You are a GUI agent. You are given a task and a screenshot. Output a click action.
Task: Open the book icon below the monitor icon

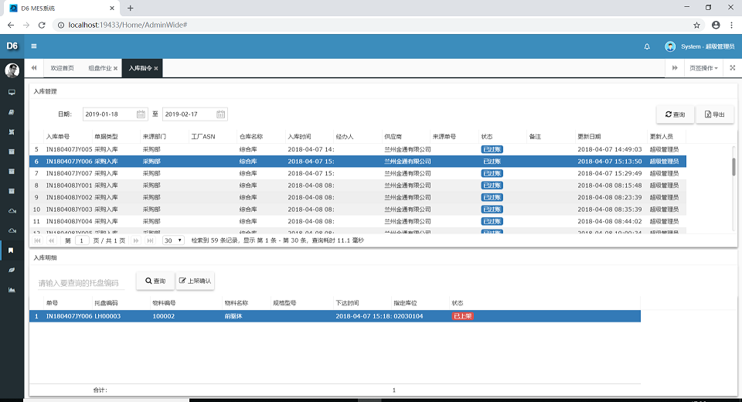[x=12, y=112]
